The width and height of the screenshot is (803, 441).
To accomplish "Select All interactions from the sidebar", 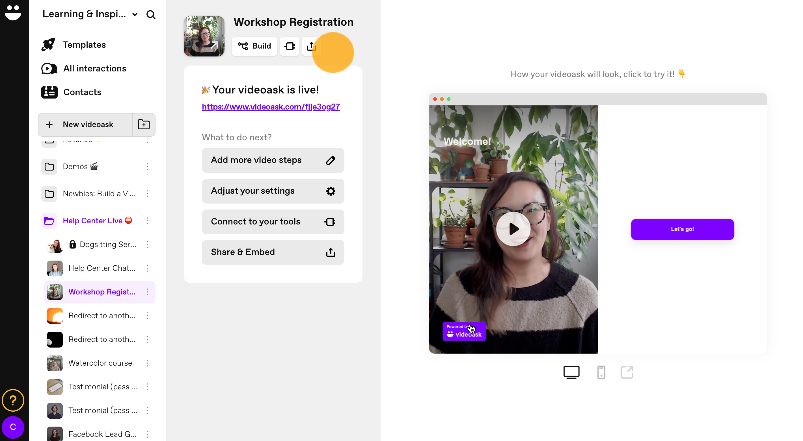I will pyautogui.click(x=95, y=68).
